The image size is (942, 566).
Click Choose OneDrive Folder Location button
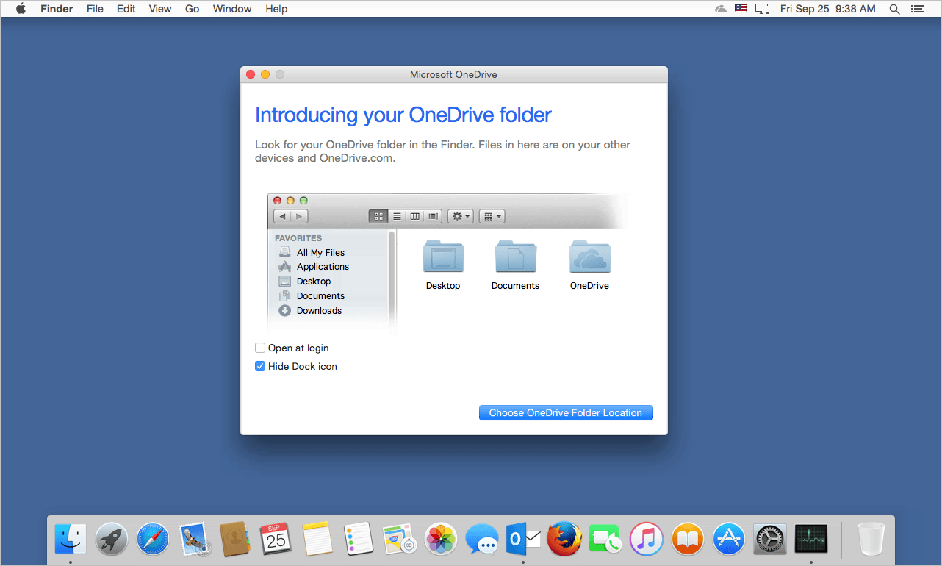coord(566,413)
